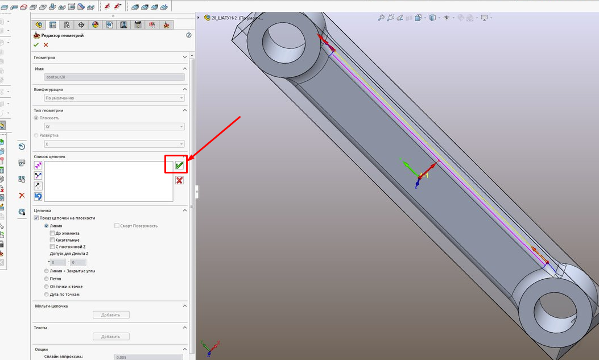Open the DisplayManager color ball tab
599x360 pixels.
pos(95,25)
